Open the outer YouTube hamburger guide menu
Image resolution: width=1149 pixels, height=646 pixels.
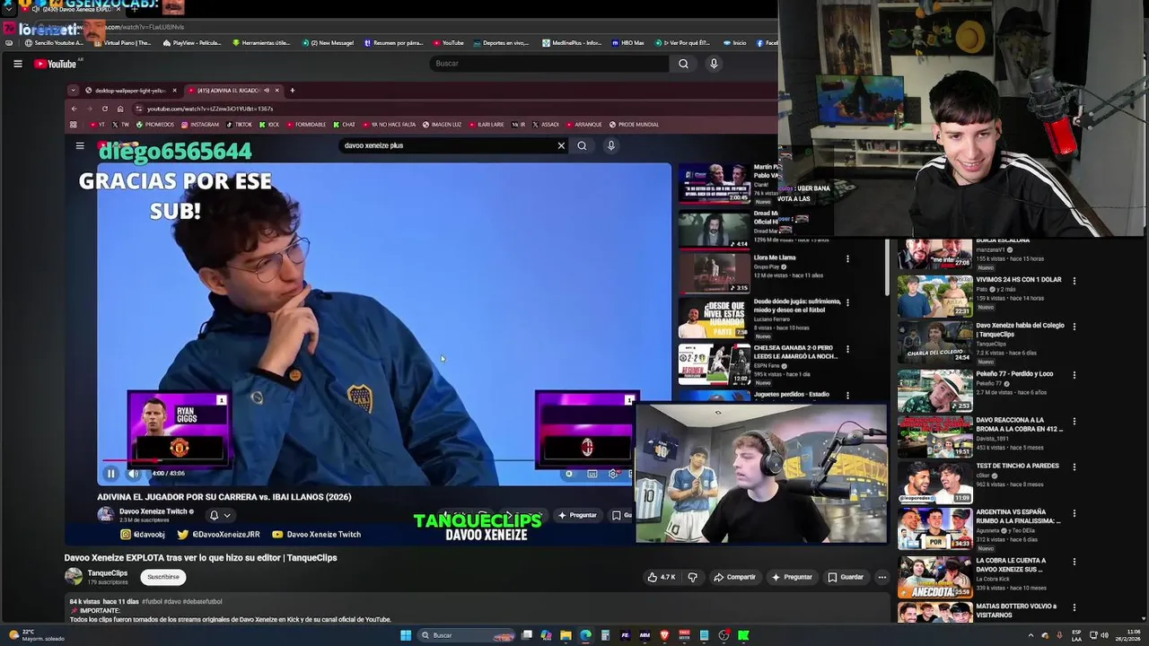point(17,64)
